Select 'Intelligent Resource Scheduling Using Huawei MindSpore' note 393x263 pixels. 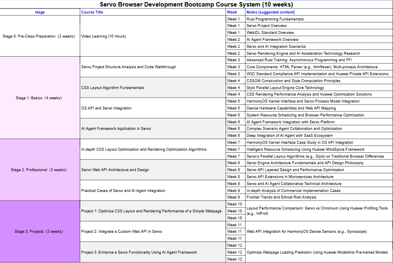[319, 149]
